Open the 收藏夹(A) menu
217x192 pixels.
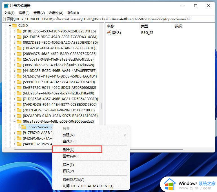[56, 13]
